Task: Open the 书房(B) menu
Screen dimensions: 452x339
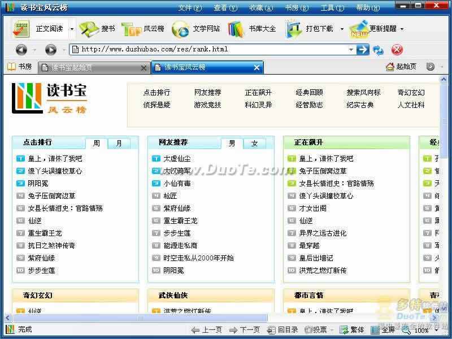Action: coord(297,8)
